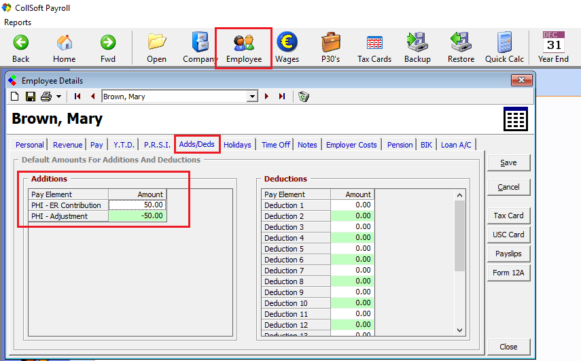Save record using the floppy disk icon

[x=31, y=97]
